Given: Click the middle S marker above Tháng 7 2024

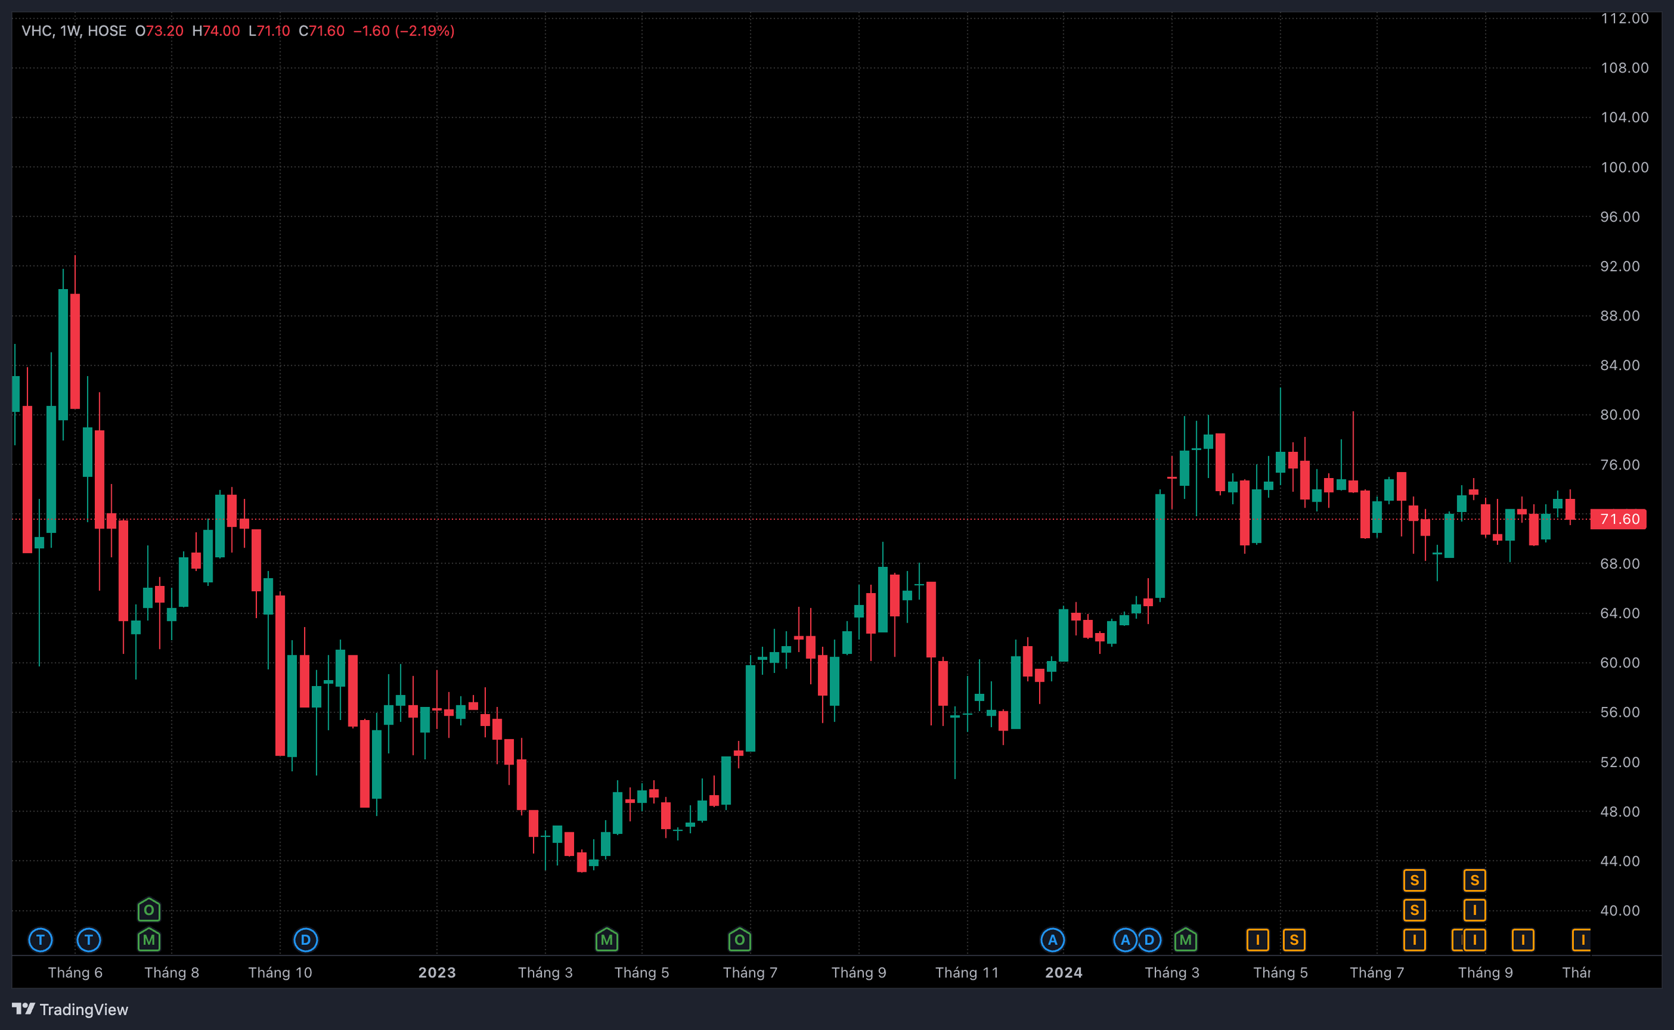Looking at the screenshot, I should tap(1414, 910).
